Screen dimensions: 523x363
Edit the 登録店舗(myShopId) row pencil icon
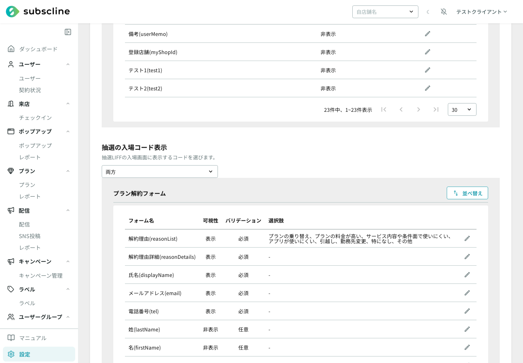(x=427, y=52)
